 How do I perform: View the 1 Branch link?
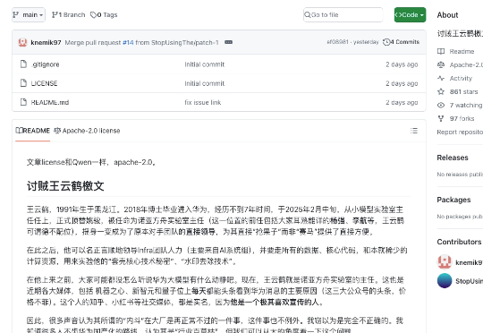tap(68, 15)
